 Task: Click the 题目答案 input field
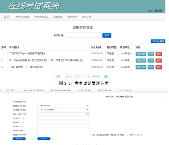[63, 135]
